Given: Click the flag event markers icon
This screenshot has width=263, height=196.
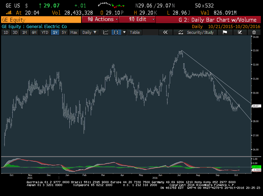Looking at the screenshot, I should click(225, 32).
